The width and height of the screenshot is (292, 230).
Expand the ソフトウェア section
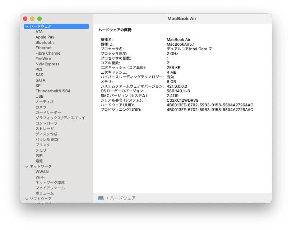[x=27, y=199]
